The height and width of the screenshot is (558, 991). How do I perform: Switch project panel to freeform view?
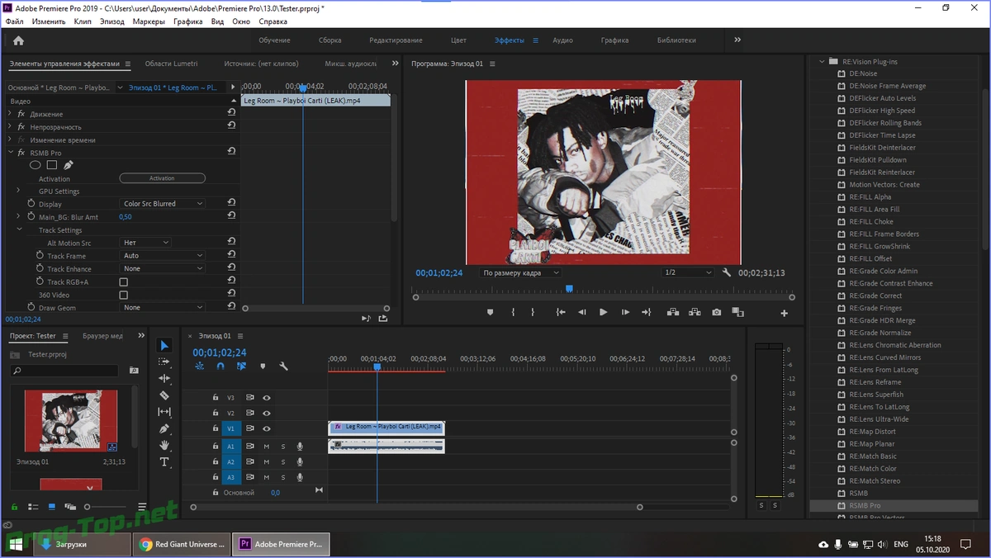click(69, 507)
